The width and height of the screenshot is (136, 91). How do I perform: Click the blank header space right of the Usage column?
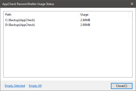(x=131, y=15)
